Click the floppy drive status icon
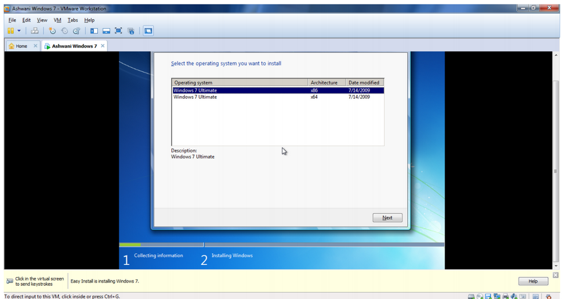Image resolution: width=573 pixels, height=299 pixels. pos(488,297)
